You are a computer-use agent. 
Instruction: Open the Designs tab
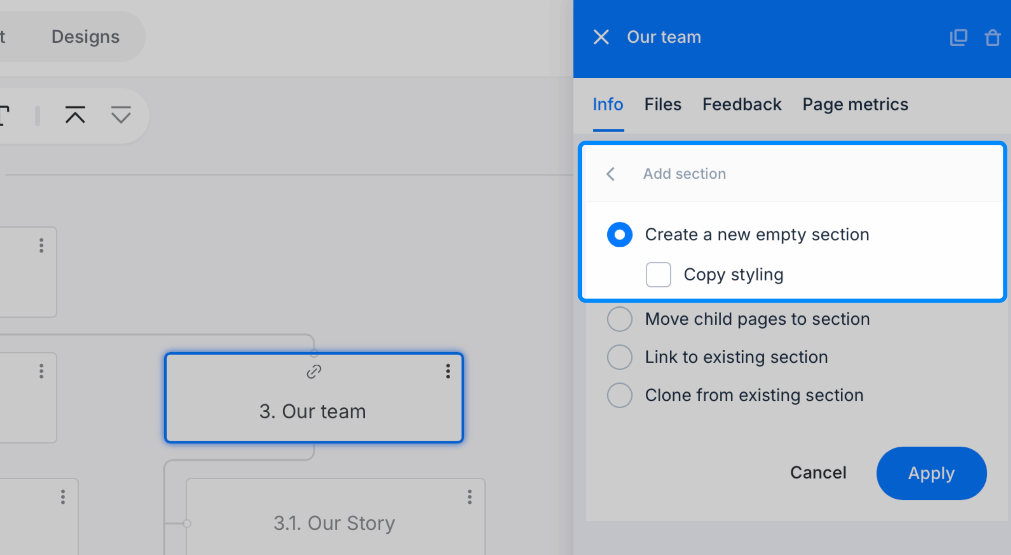coord(85,37)
